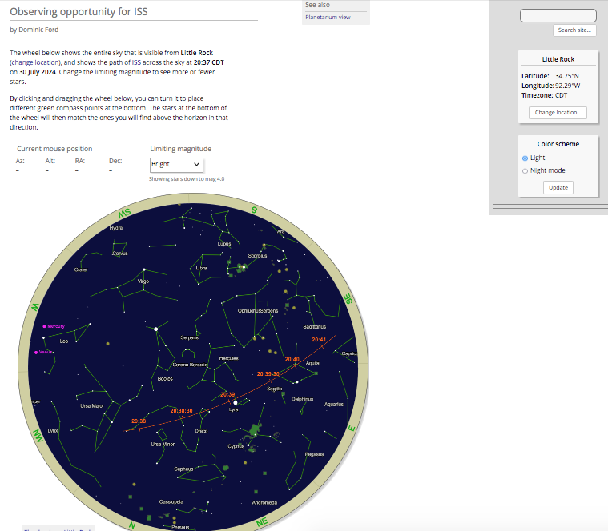
Task: Click the 20:38 ISS path marker
Action: pyautogui.click(x=139, y=421)
